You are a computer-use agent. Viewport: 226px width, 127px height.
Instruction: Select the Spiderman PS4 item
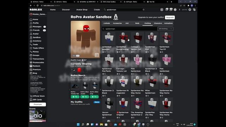pyautogui.click(x=151, y=42)
